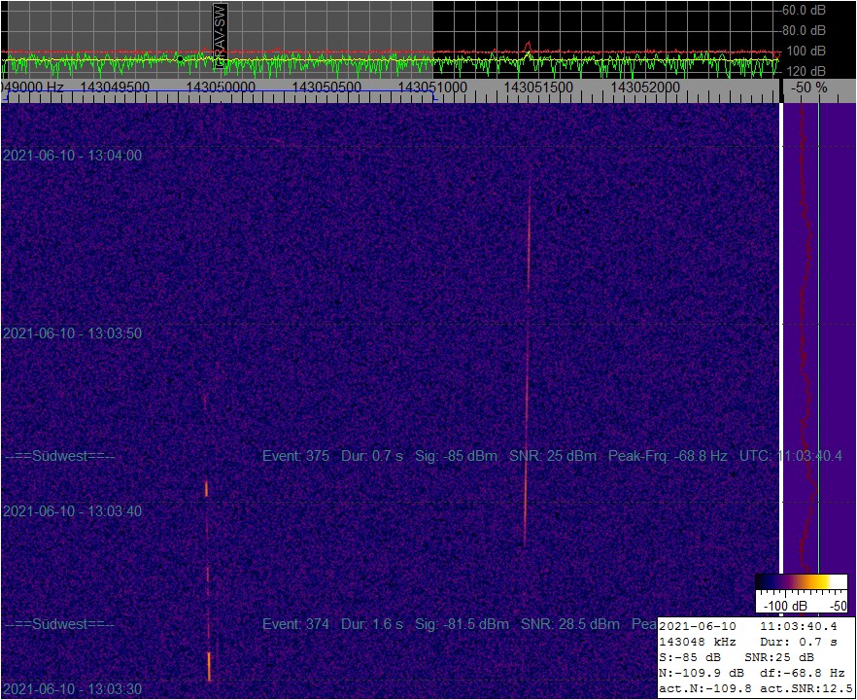Click the Südwest label on Event 374 row
Viewport: 857px width, 700px height.
[60, 624]
